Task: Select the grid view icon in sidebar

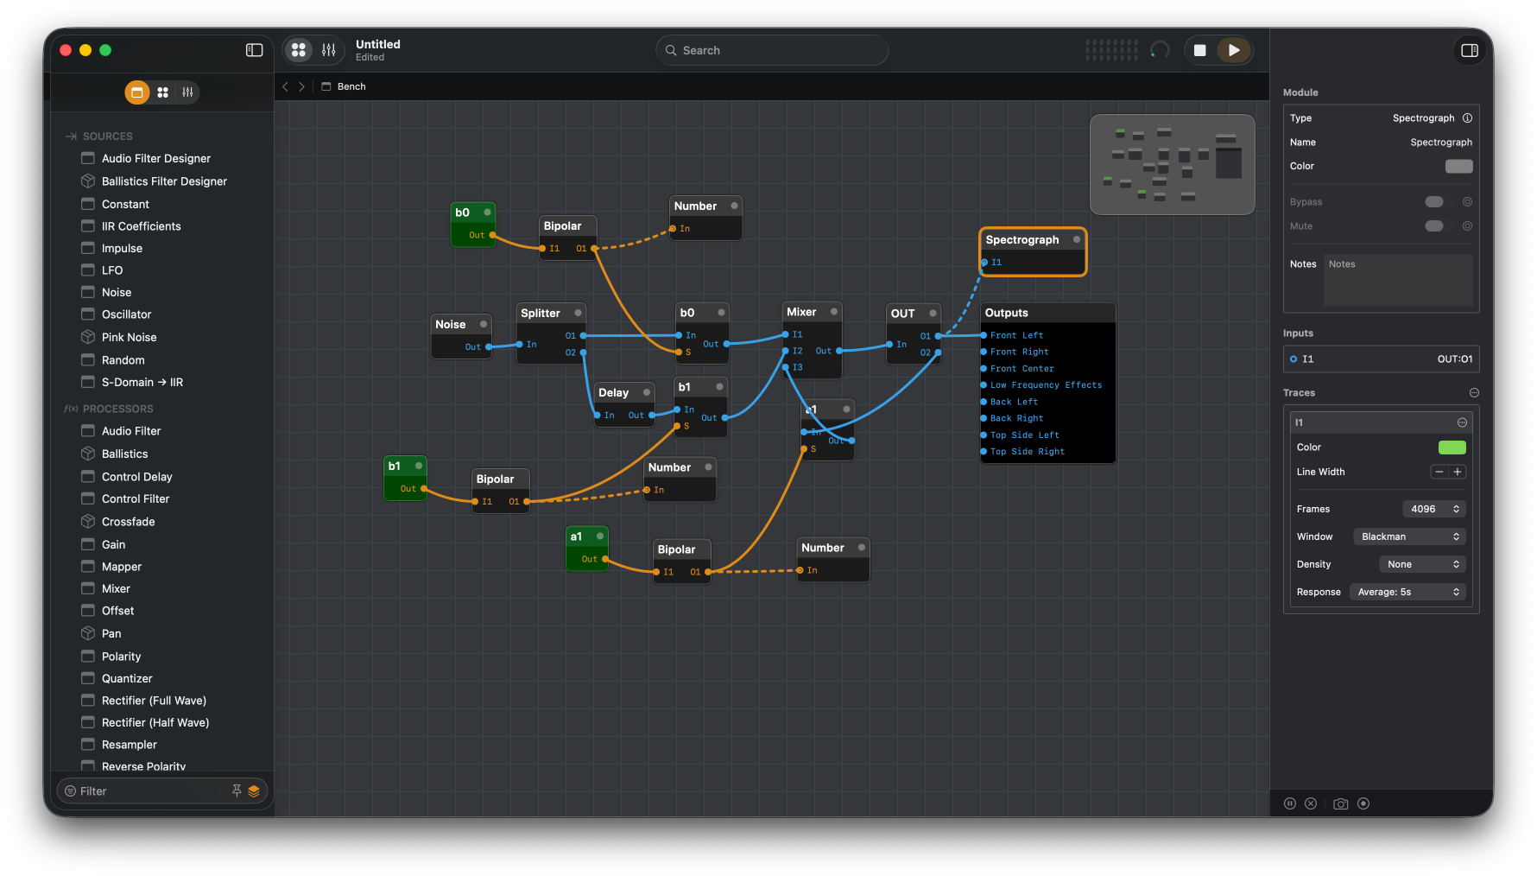Action: click(162, 92)
